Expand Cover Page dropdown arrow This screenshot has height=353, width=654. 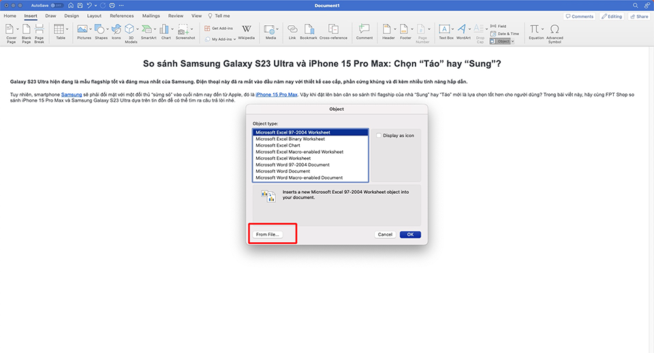(x=18, y=29)
